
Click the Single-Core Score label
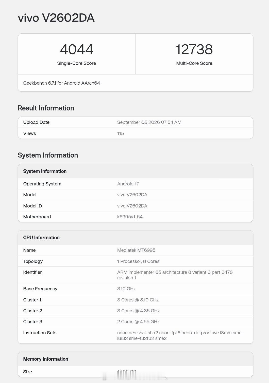[x=76, y=63]
